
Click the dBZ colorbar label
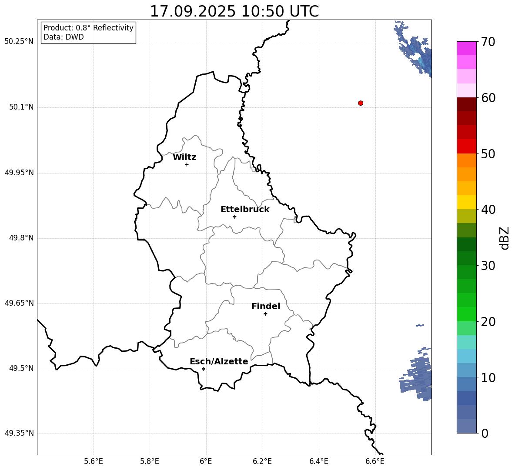tap(505, 238)
